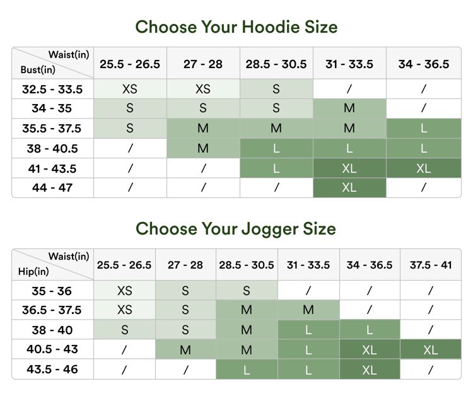Click hoodie waist column header 34 - 36.5
The height and width of the screenshot is (401, 473).
pos(424,64)
